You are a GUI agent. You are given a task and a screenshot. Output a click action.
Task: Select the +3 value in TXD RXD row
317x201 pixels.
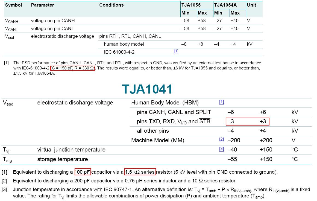click(263, 121)
